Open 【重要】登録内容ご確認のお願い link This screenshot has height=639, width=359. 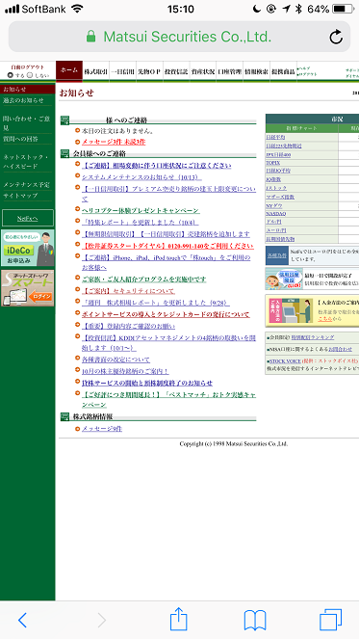129,326
